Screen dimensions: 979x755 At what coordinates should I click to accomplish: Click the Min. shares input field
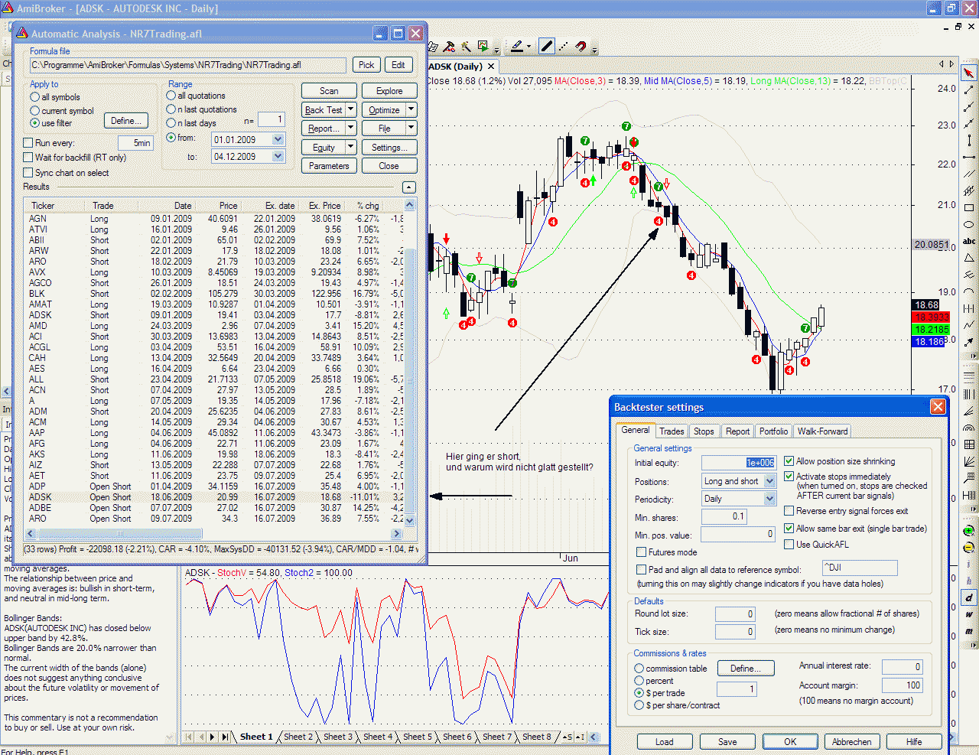coord(724,516)
